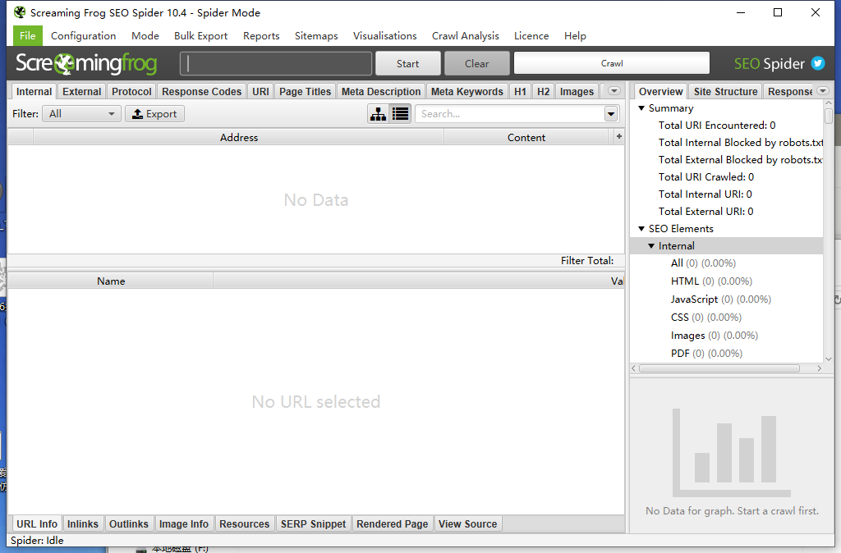Click the Twitter bird icon
The width and height of the screenshot is (841, 553).
click(x=817, y=63)
